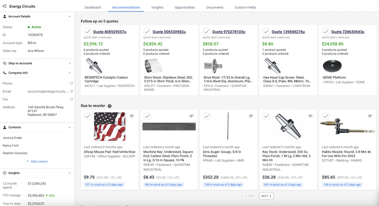Viewport: 379px width, 206px height.
Task: Click the Insights gauge icon
Action: pos(4,173)
